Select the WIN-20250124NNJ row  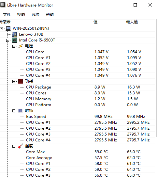point(78,28)
